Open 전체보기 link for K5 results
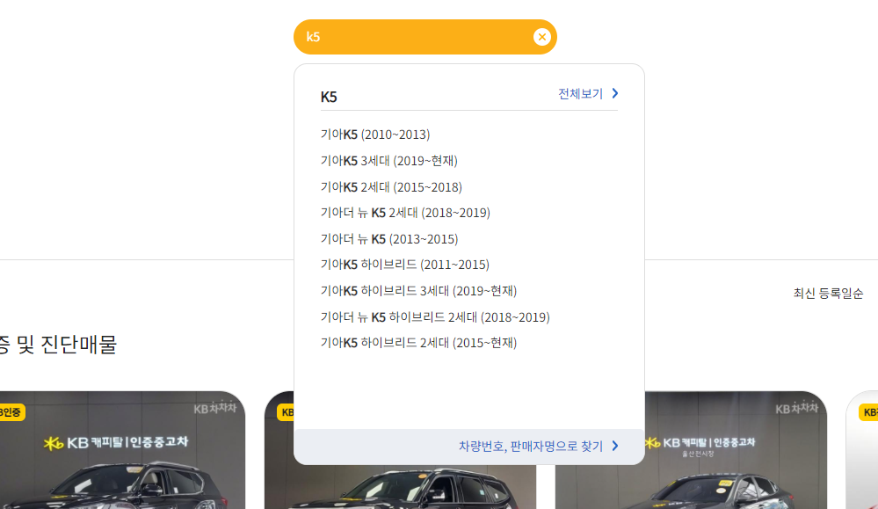This screenshot has width=878, height=509. (580, 93)
